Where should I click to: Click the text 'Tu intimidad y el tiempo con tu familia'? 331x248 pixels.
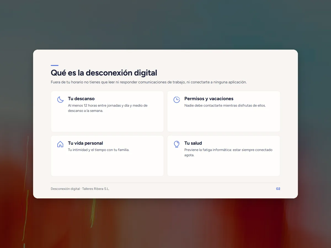[99, 150]
